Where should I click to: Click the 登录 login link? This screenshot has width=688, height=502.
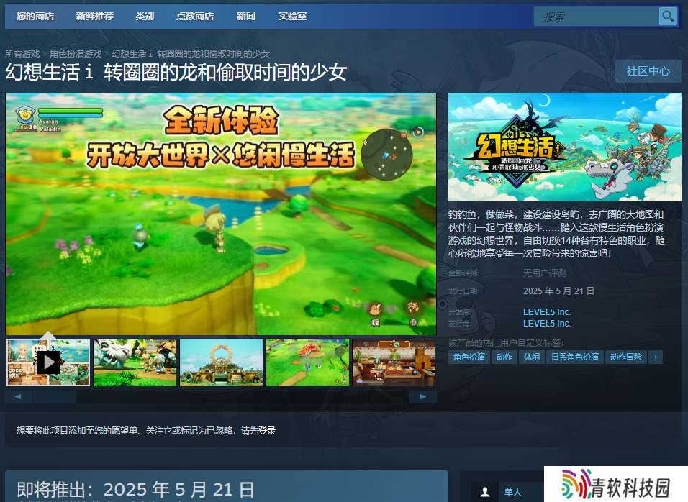[267, 431]
